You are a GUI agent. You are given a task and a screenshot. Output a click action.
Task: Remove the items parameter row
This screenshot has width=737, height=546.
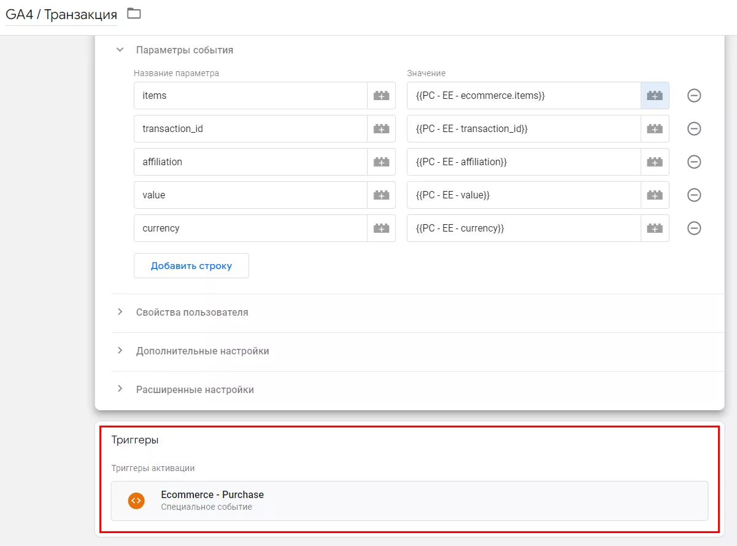694,96
